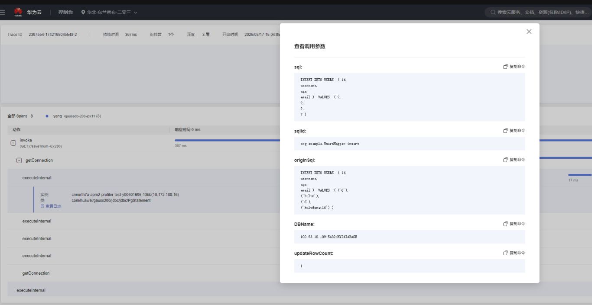Click the 17 ms span duration bar
592x305 pixels.
coord(580,175)
